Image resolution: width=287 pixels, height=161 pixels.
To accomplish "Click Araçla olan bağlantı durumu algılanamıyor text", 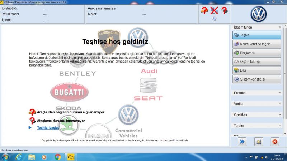I will [x=70, y=112].
